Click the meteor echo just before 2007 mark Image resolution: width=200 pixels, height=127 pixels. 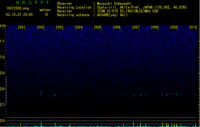click(x=134, y=95)
